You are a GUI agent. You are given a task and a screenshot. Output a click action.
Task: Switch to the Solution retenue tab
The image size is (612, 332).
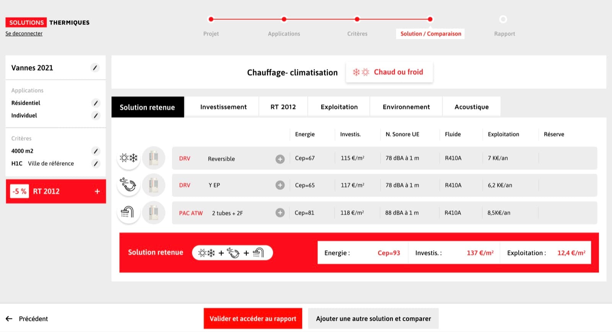coord(148,107)
